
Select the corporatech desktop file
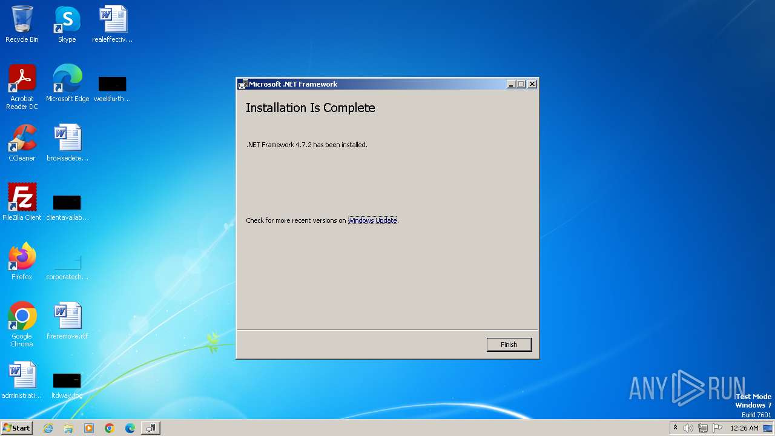[x=67, y=266]
